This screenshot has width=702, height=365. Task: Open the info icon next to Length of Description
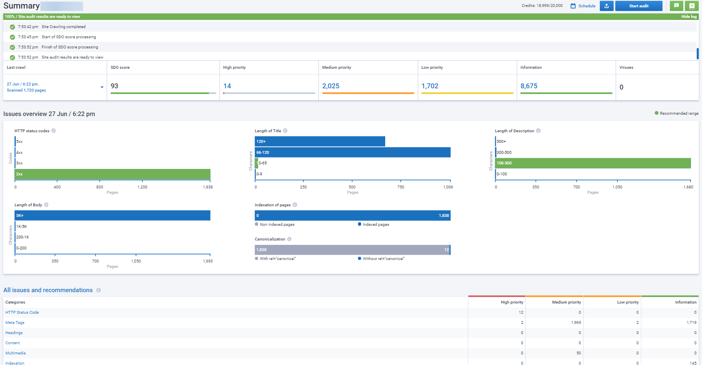538,131
